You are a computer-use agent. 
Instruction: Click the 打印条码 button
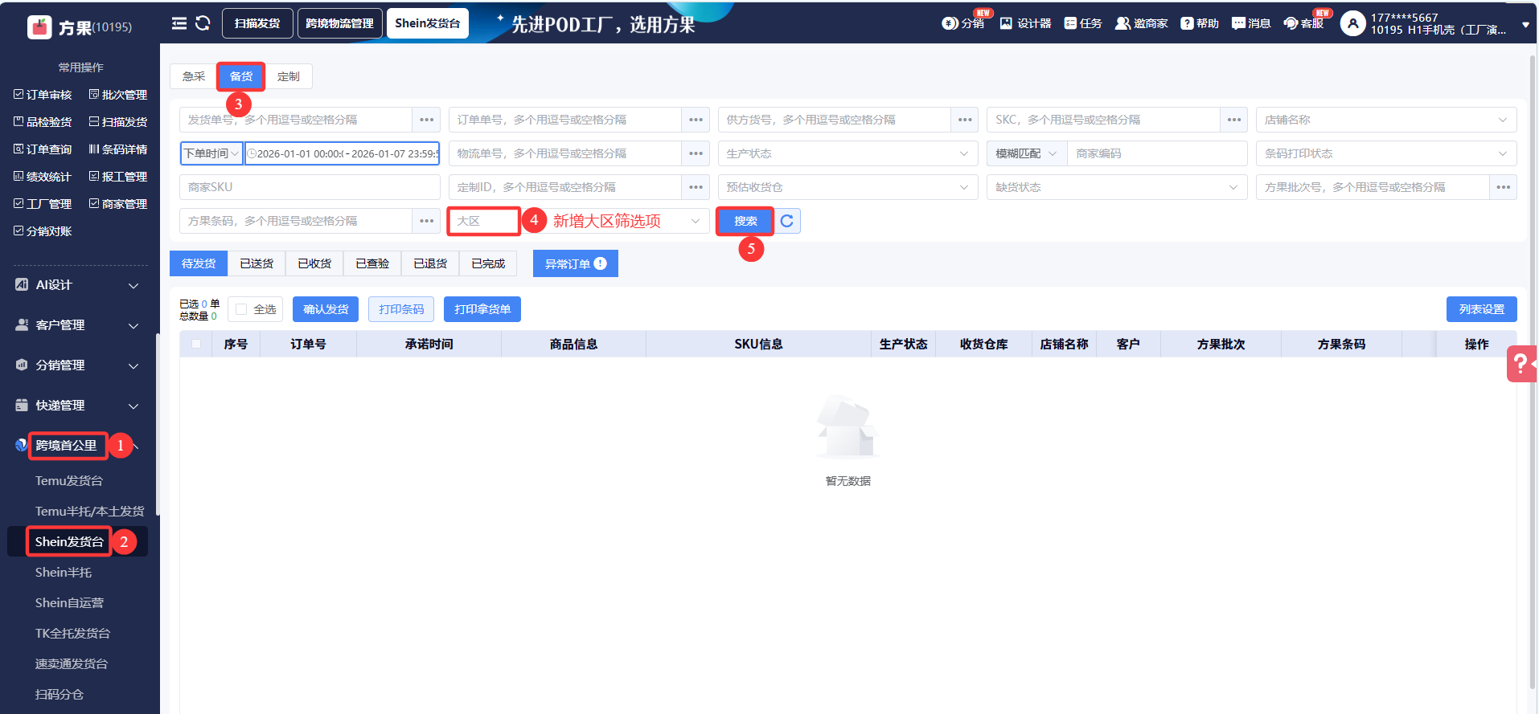click(x=401, y=309)
